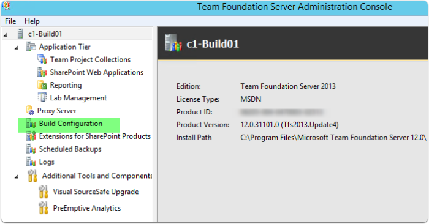Open Team Project Collections

pos(90,59)
